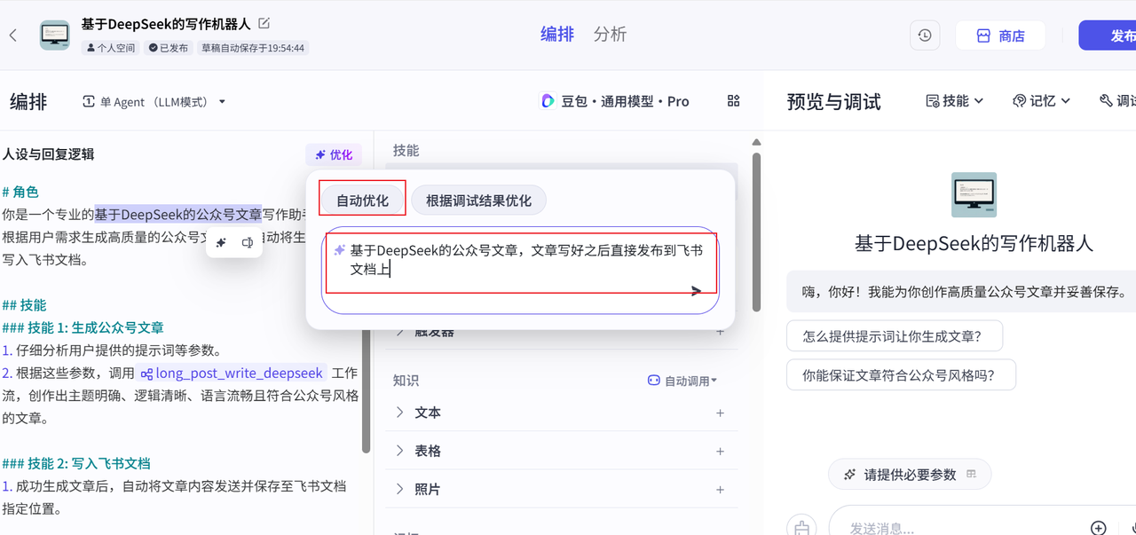
Task: Open the version history clock icon
Action: point(925,35)
